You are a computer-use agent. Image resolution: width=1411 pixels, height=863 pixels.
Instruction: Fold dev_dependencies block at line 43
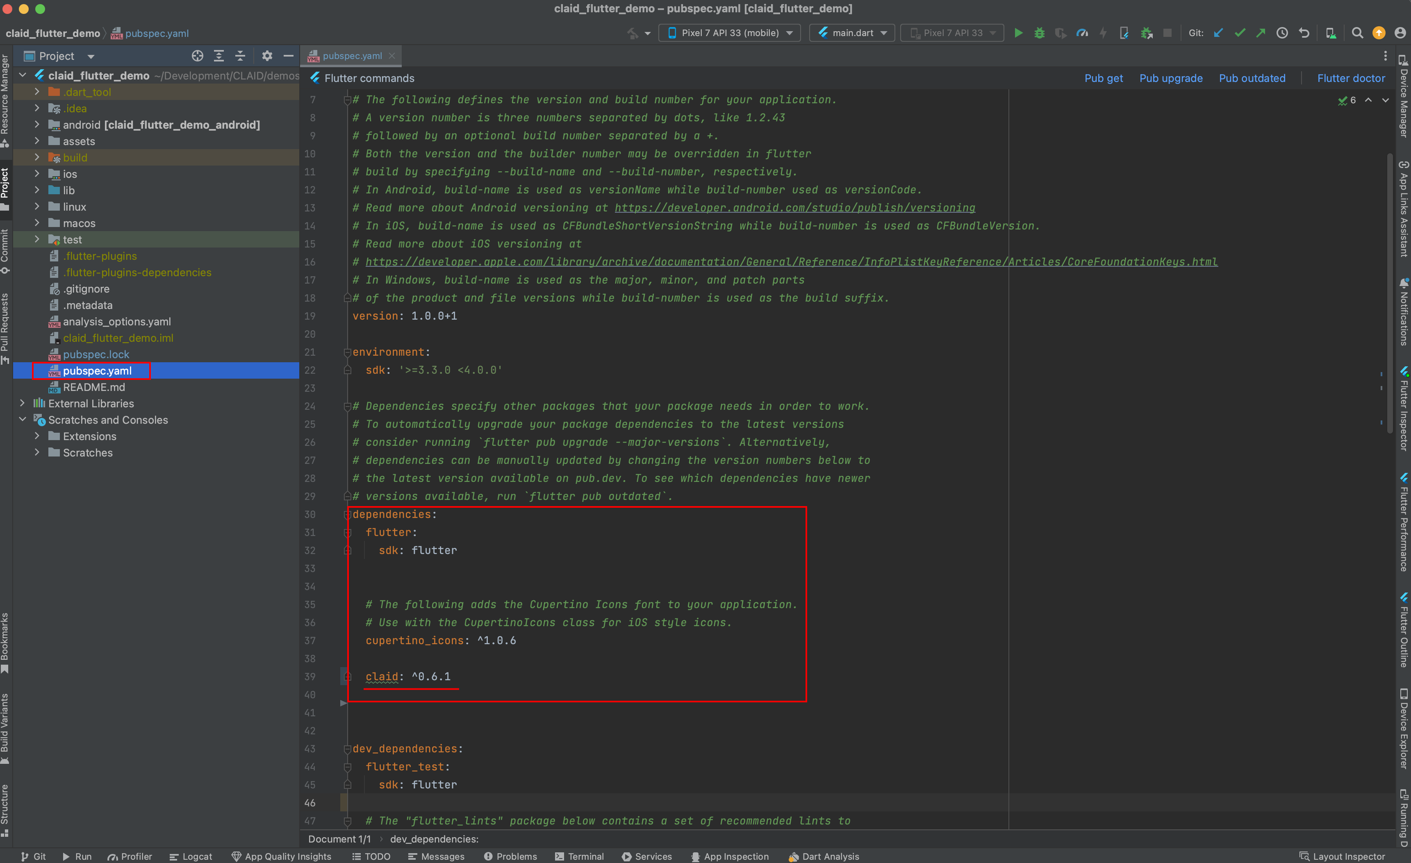click(x=347, y=749)
